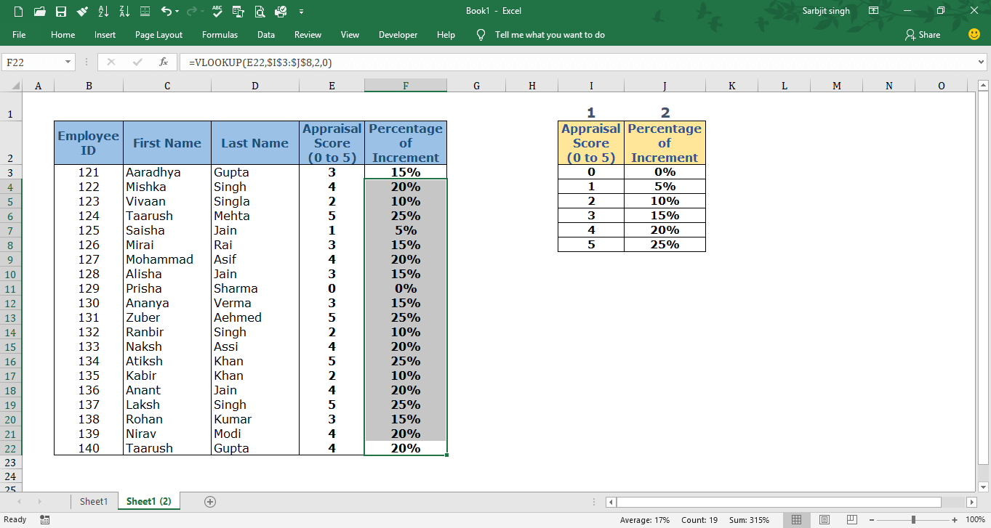Click the lightbulb Tell me icon
This screenshot has height=528, width=991.
pyautogui.click(x=480, y=35)
